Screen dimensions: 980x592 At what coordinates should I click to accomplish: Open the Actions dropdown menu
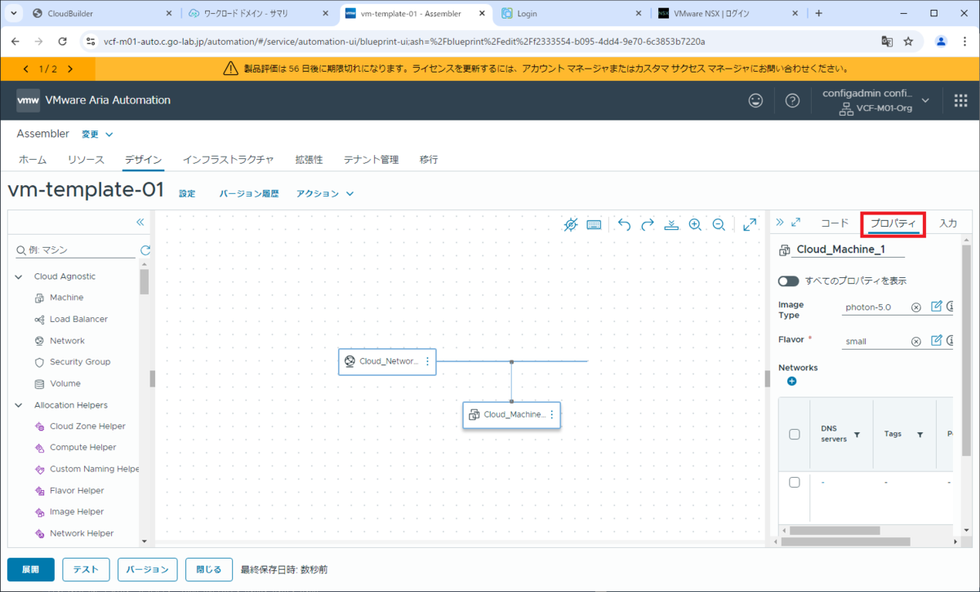click(325, 193)
